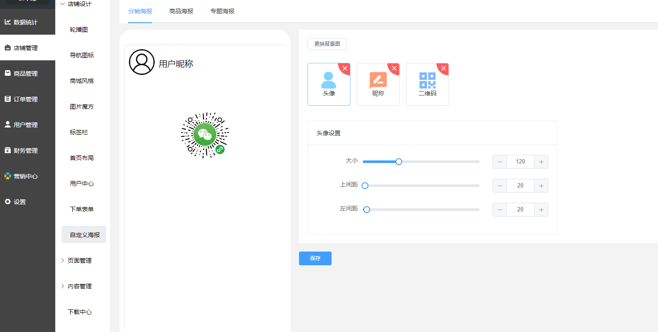Open 商城风格 in the submenu
This screenshot has height=332, width=658.
click(82, 81)
